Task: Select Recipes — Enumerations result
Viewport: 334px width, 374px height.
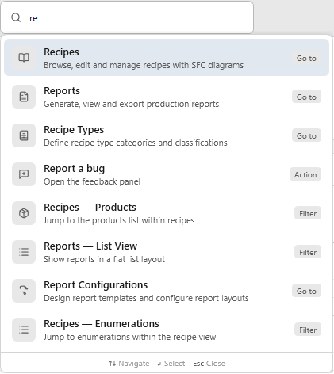Action: pos(167,330)
